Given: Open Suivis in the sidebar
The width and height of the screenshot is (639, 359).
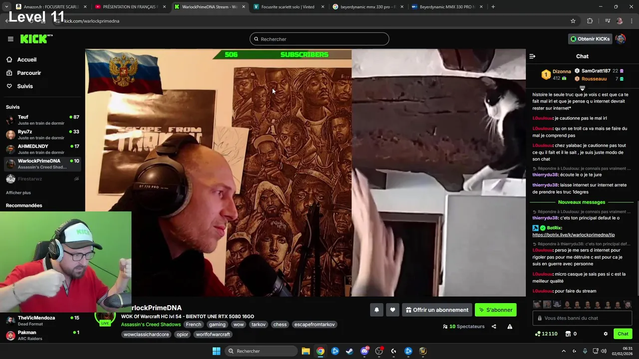Looking at the screenshot, I should [x=19, y=86].
